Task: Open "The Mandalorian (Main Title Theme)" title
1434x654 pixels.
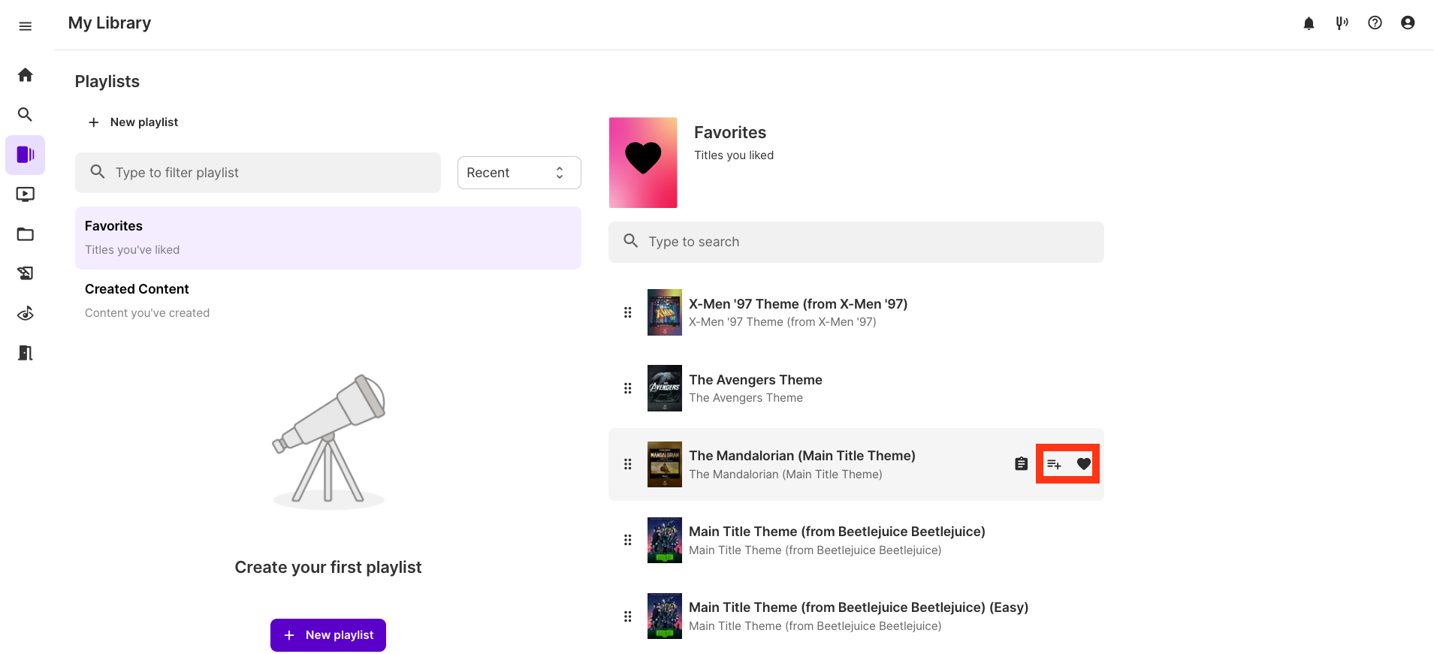Action: coord(802,456)
